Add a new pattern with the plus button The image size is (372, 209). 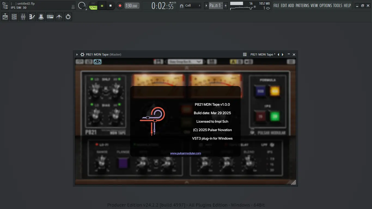(225, 6)
